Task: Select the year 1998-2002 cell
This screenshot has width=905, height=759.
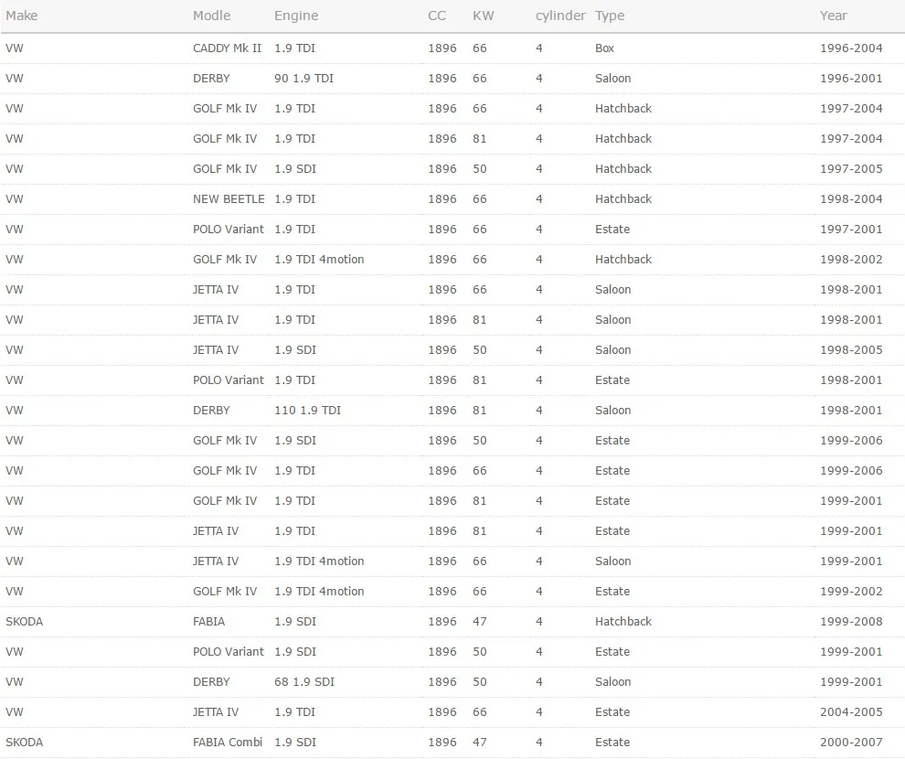Action: tap(851, 260)
